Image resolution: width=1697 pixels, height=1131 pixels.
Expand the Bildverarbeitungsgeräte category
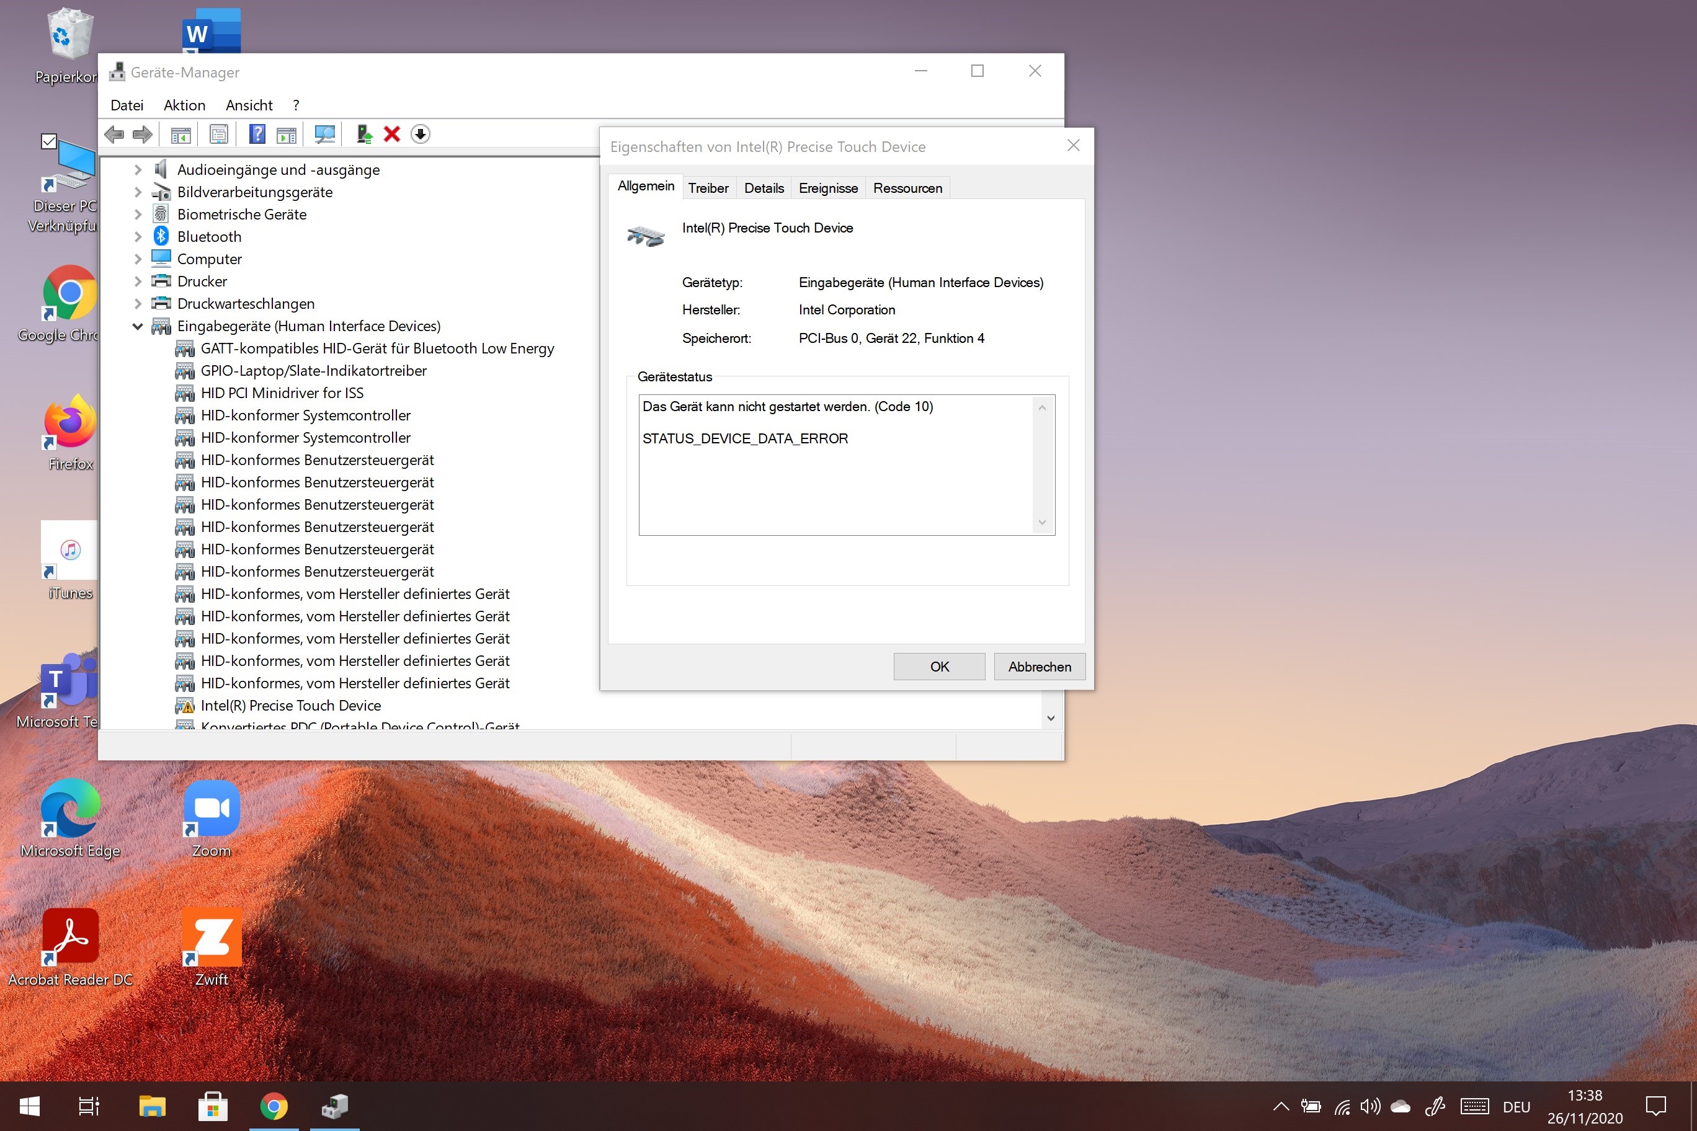point(138,192)
